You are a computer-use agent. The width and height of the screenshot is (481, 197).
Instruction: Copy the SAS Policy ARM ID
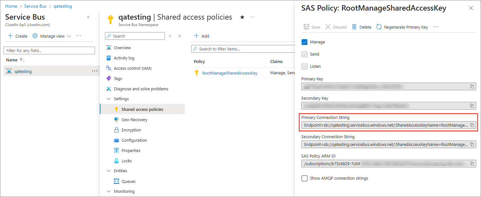472,164
